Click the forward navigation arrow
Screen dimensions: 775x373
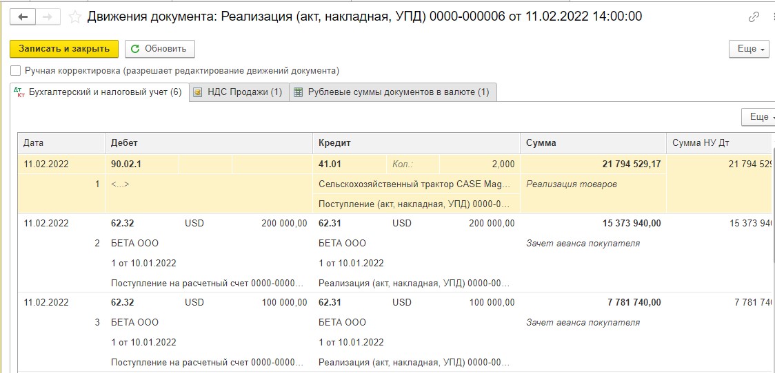pos(48,17)
